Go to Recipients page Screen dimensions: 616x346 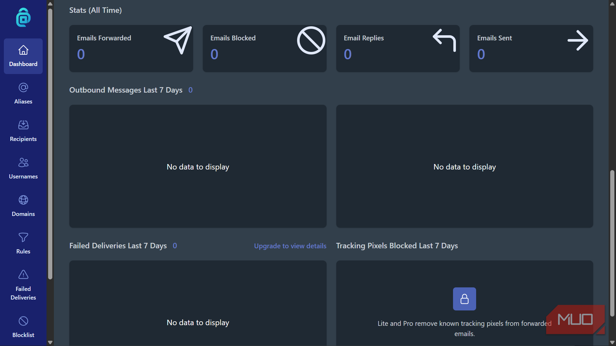(x=23, y=131)
